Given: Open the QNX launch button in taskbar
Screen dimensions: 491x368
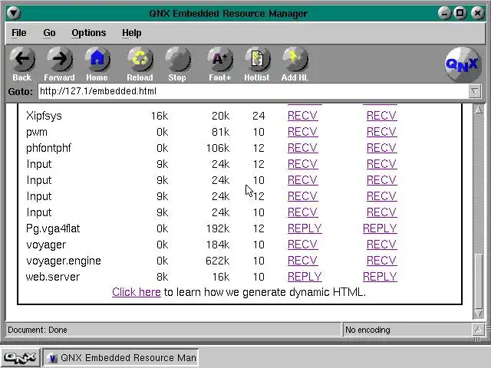Looking at the screenshot, I should pyautogui.click(x=20, y=358).
